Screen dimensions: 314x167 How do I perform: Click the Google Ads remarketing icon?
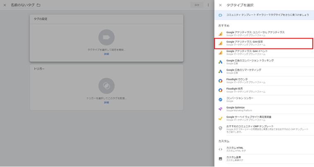click(x=220, y=71)
